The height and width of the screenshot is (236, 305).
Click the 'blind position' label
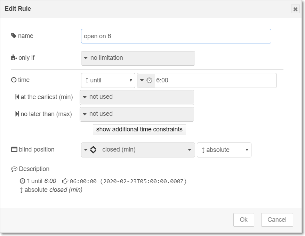pyautogui.click(x=37, y=149)
